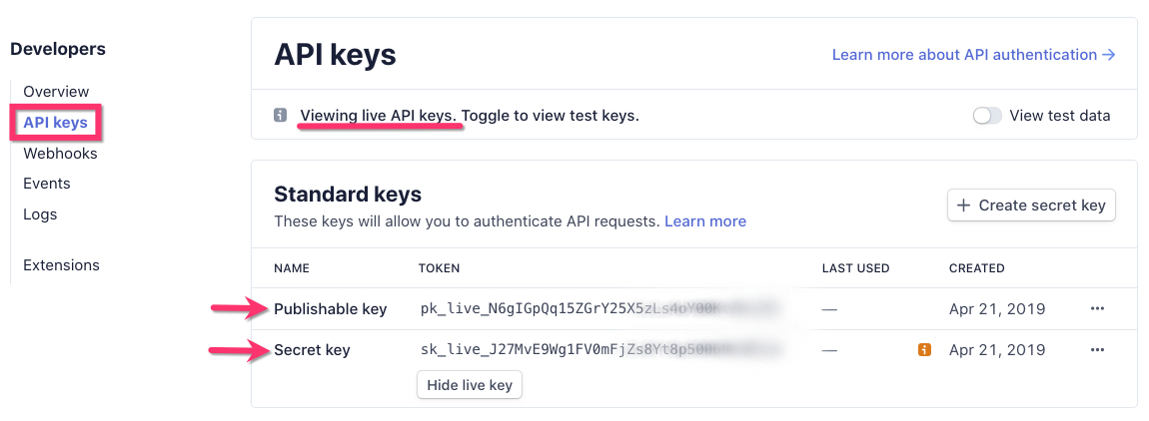Click Learn more link under Standard keys
The width and height of the screenshot is (1149, 421).
tap(705, 220)
